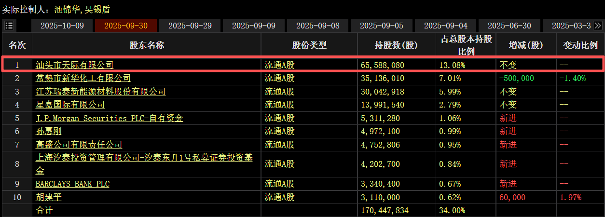Open shareholder link 常熟市新华化工有限公司
605x217 pixels.
[x=83, y=78]
